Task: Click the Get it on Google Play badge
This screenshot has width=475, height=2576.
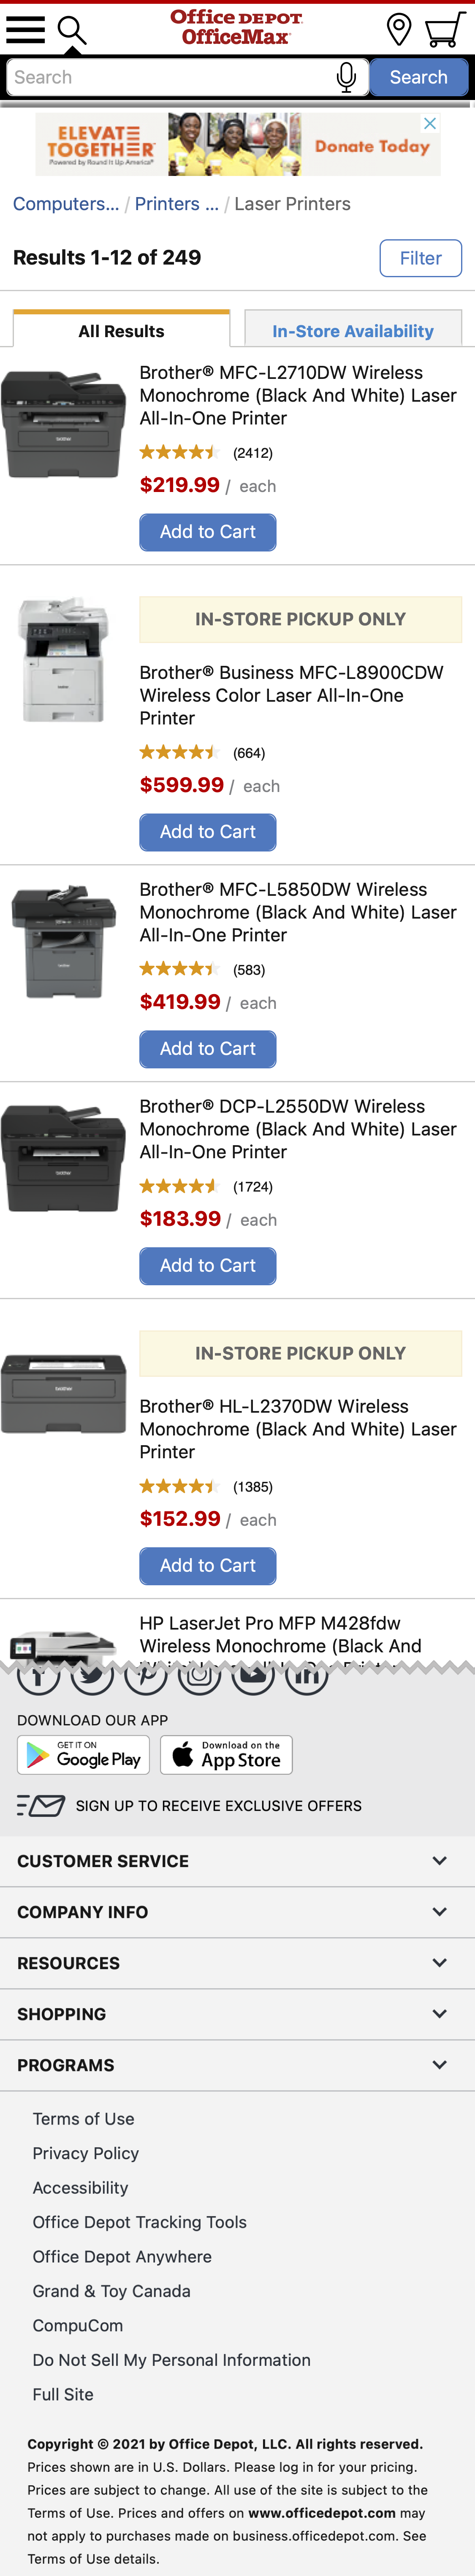Action: point(83,1755)
